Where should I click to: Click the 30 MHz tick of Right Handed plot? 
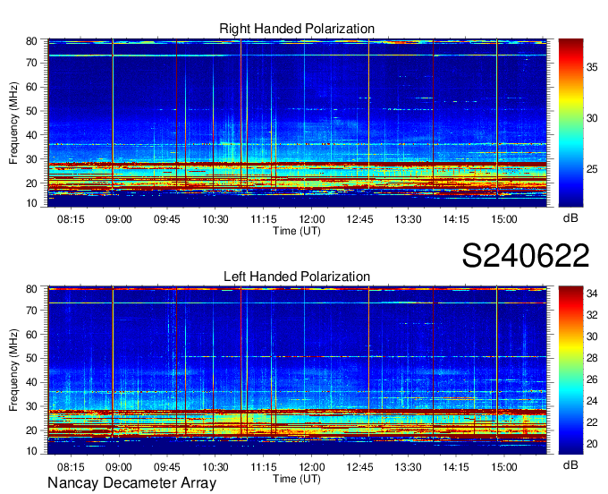31,159
